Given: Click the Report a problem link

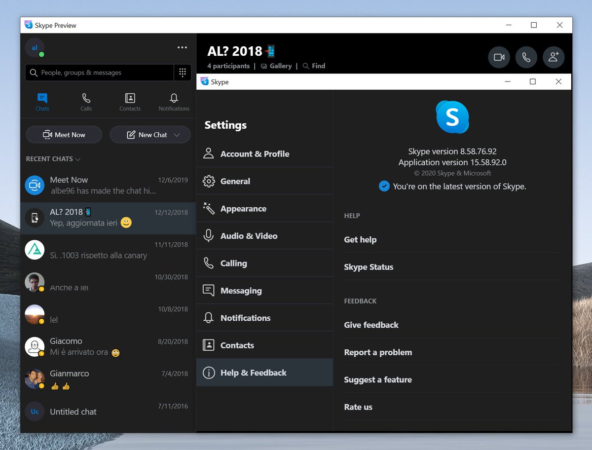Looking at the screenshot, I should (378, 352).
